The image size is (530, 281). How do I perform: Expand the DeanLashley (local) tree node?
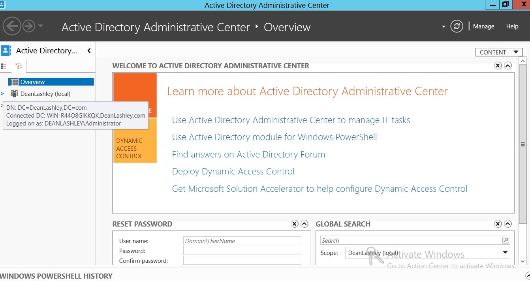pyautogui.click(x=3, y=94)
